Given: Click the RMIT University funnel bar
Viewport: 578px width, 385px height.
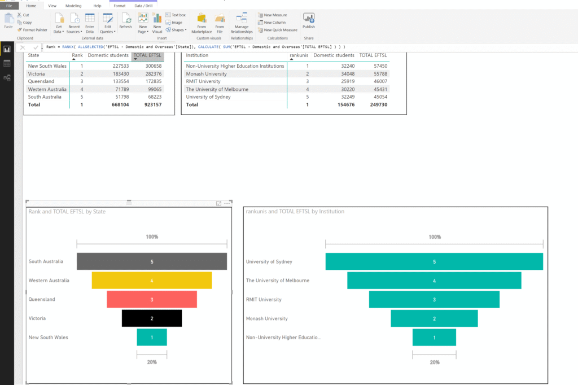Looking at the screenshot, I should point(434,299).
